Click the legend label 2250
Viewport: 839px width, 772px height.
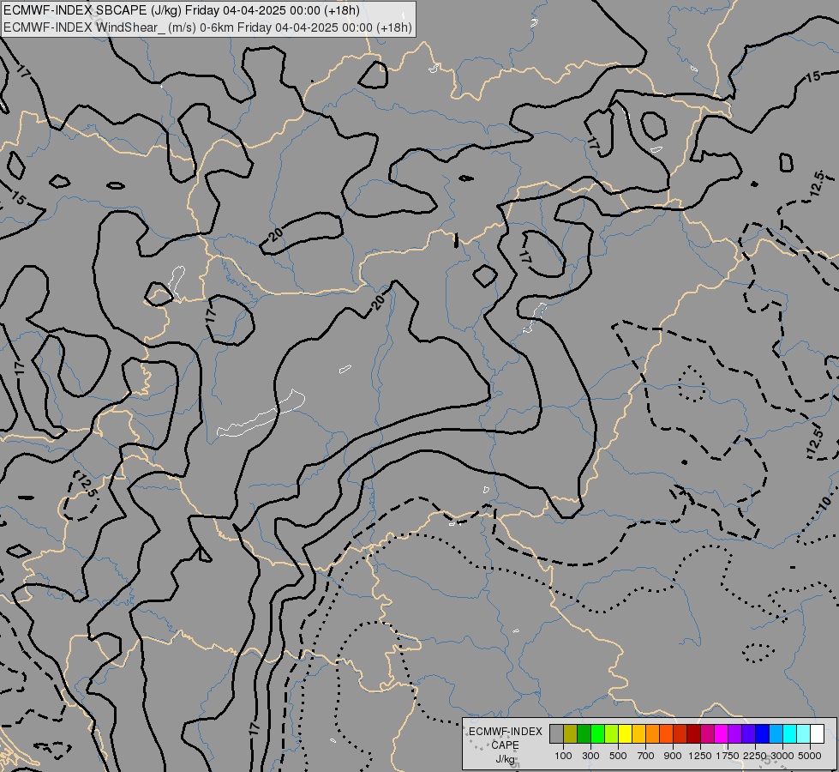755,756
